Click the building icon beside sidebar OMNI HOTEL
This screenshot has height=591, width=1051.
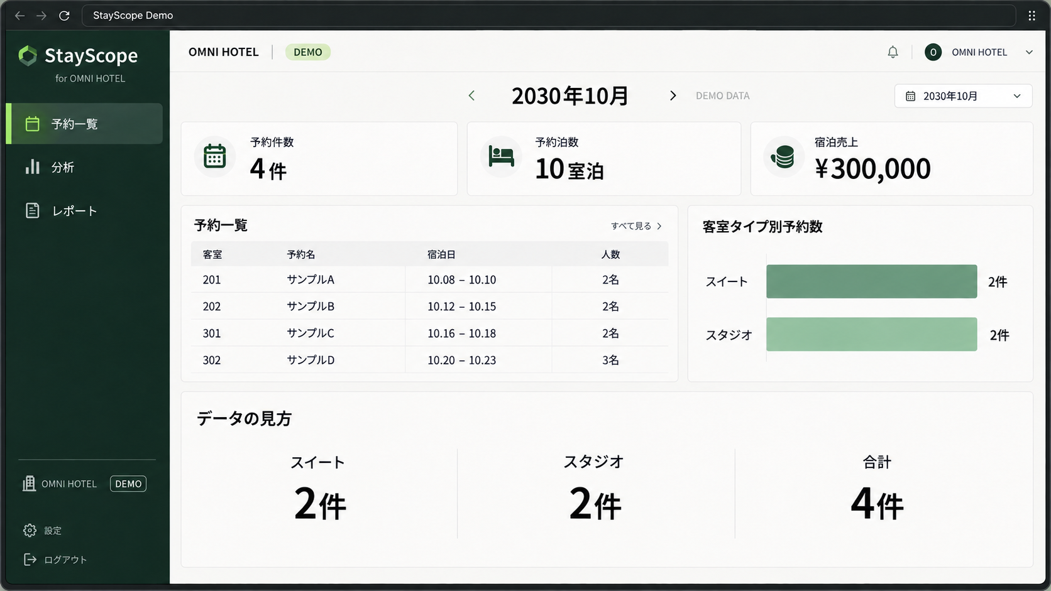coord(29,484)
